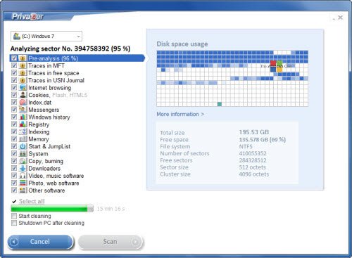352x258 pixels.
Task: Click the Internet browsing globe icon
Action: 23,88
